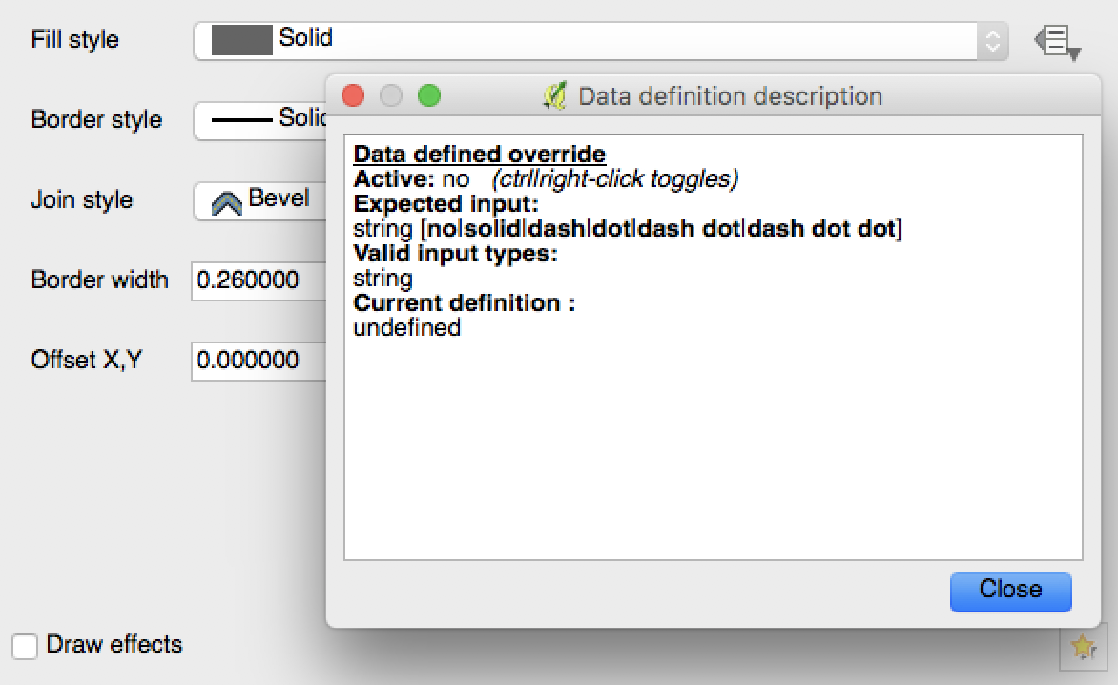Click the green zoom window button

429,95
